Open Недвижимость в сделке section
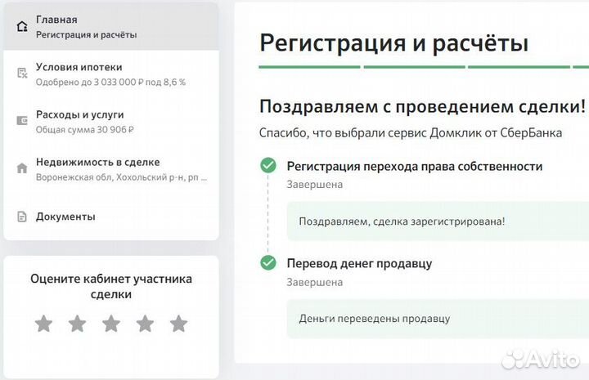589x380 pixels. (111, 169)
